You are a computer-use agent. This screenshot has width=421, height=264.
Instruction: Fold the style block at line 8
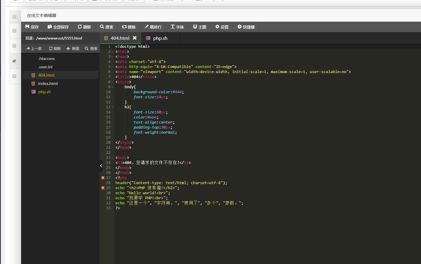coord(113,82)
